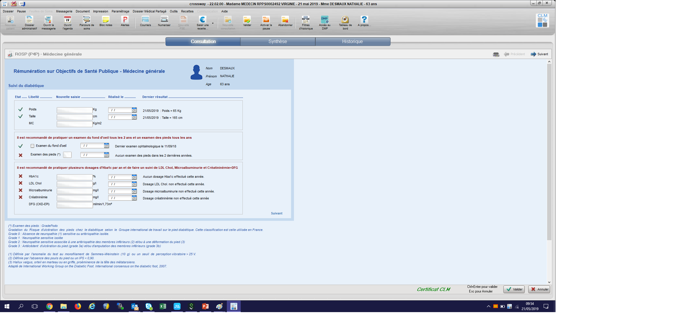The image size is (699, 315).
Task: Open calendar picker for Poids date
Action: tap(134, 110)
